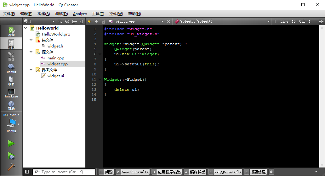Switch to Debug mode icon with bug
The width and height of the screenshot is (325, 176).
pos(11,68)
